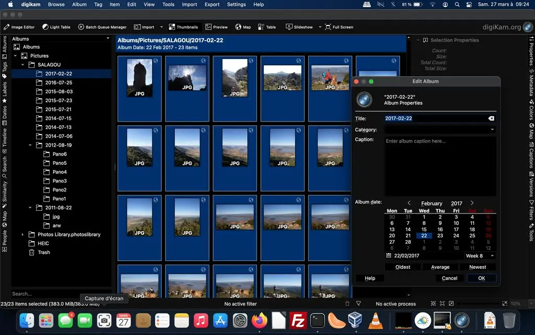The width and height of the screenshot is (535, 335).
Task: Open the Tools menu
Action: click(168, 4)
